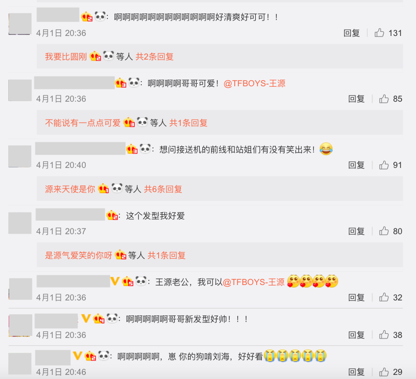416x379 pixels.
Task: Click the panda badge on the first comment
Action: [x=100, y=17]
